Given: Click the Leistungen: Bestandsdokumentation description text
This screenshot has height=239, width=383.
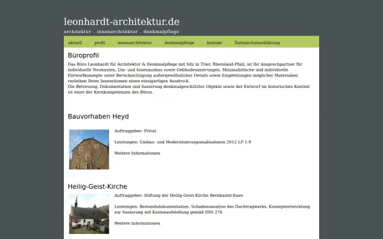Looking at the screenshot, I should pyautogui.click(x=212, y=209).
